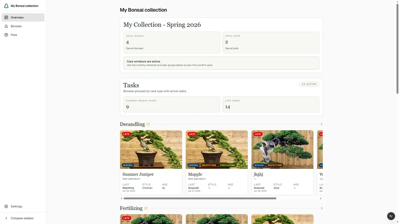Click the page vertical scrollbar

(x=397, y=48)
